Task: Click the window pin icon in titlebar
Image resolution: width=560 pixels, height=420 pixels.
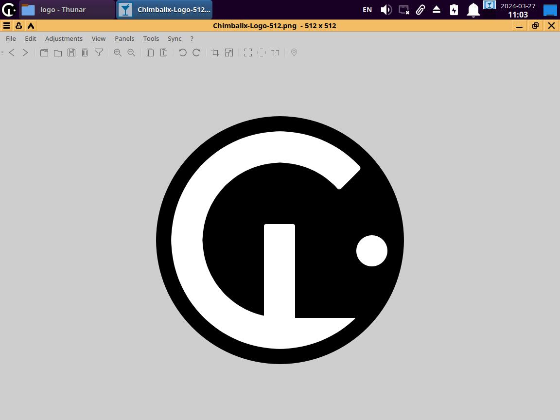Action: [18, 26]
